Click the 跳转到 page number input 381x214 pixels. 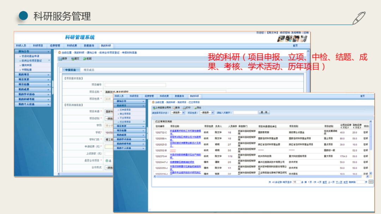pyautogui.click(x=360, y=182)
